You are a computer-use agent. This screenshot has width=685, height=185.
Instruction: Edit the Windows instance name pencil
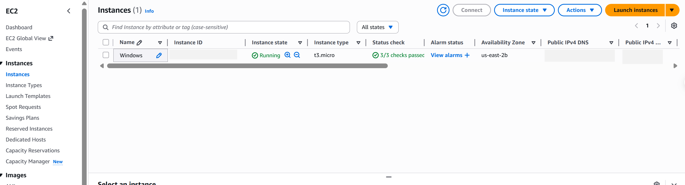tap(159, 55)
